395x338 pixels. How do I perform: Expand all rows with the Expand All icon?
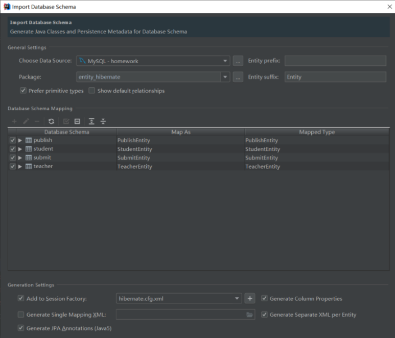pyautogui.click(x=91, y=121)
